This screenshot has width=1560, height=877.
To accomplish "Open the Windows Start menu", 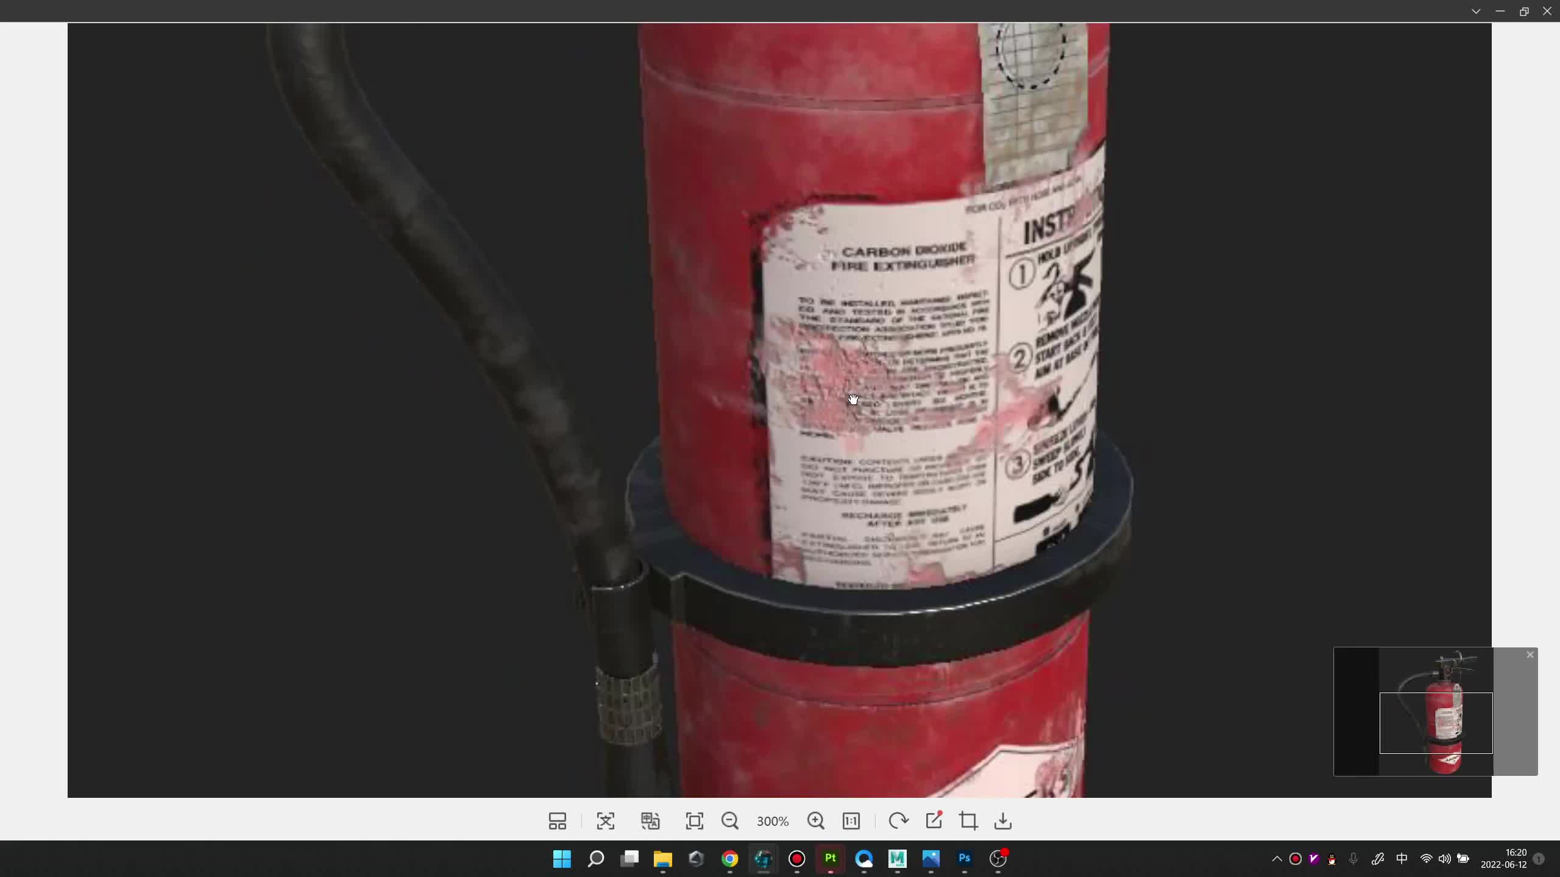I will (x=562, y=859).
